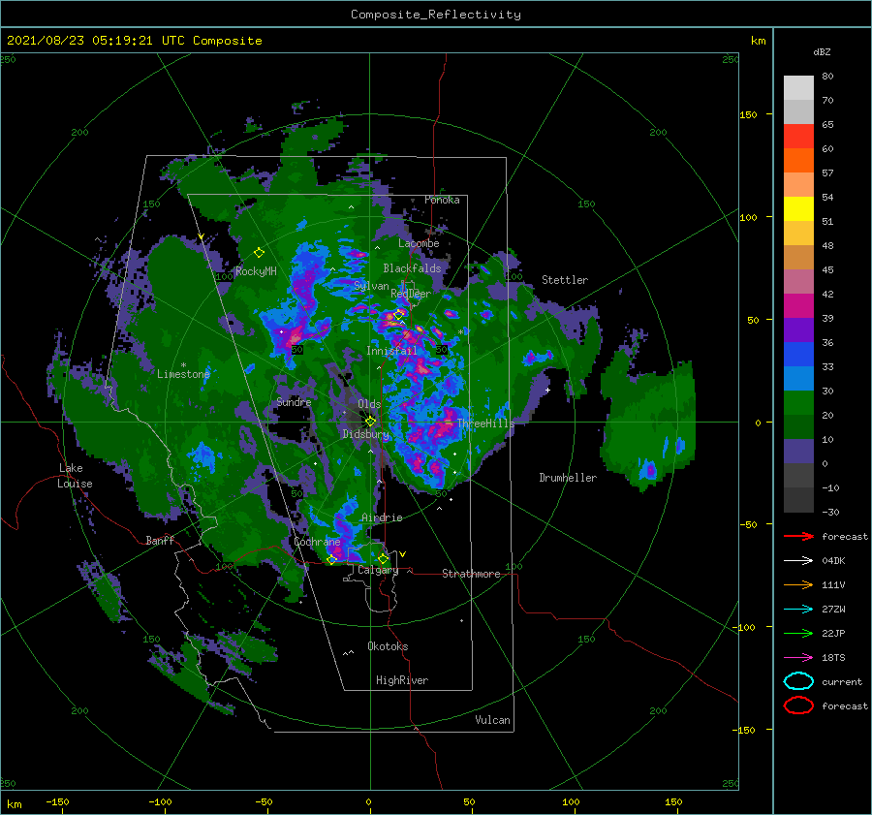Click the Didsbury town label
The height and width of the screenshot is (815, 872).
click(x=365, y=434)
